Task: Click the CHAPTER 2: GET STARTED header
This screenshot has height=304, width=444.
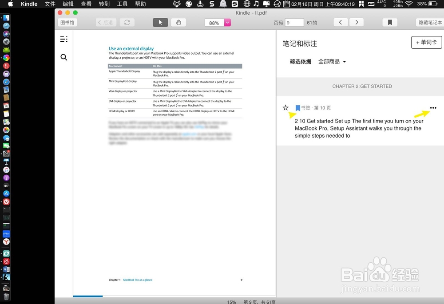Action: 362,87
